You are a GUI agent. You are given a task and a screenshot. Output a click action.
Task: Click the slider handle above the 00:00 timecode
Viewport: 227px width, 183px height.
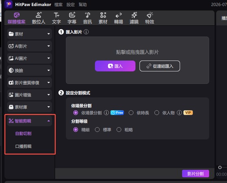pos(220,168)
